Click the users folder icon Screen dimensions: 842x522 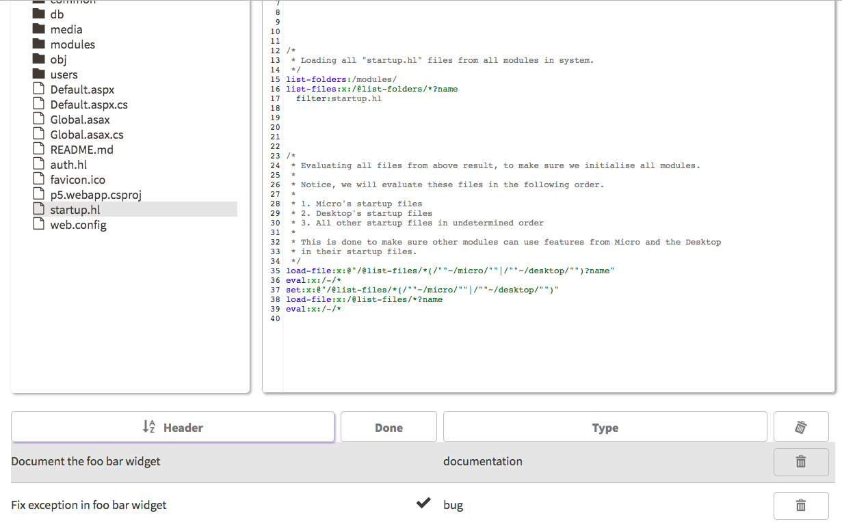click(38, 74)
